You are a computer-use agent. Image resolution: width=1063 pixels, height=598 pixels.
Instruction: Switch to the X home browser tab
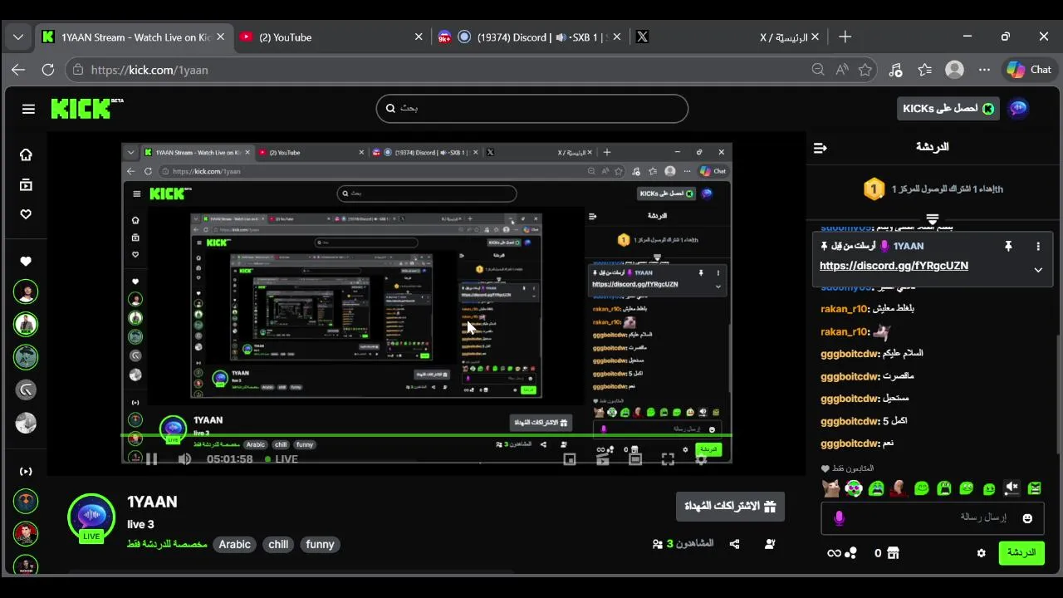click(727, 37)
